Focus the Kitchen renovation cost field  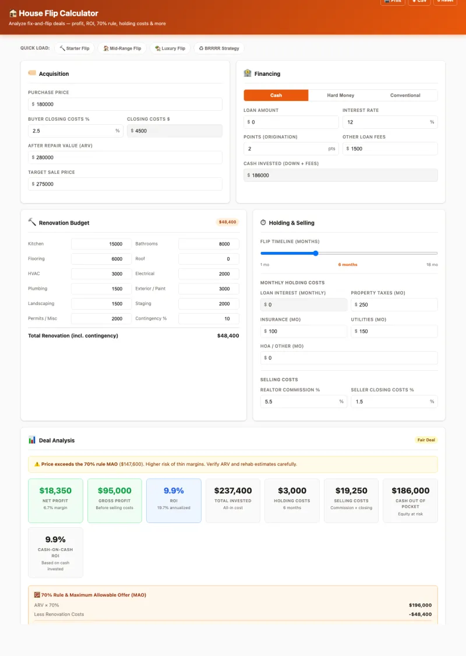point(98,244)
